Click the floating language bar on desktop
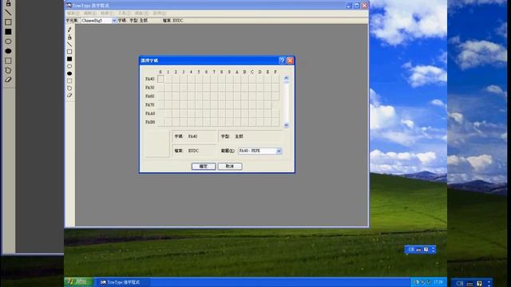 tap(420, 250)
